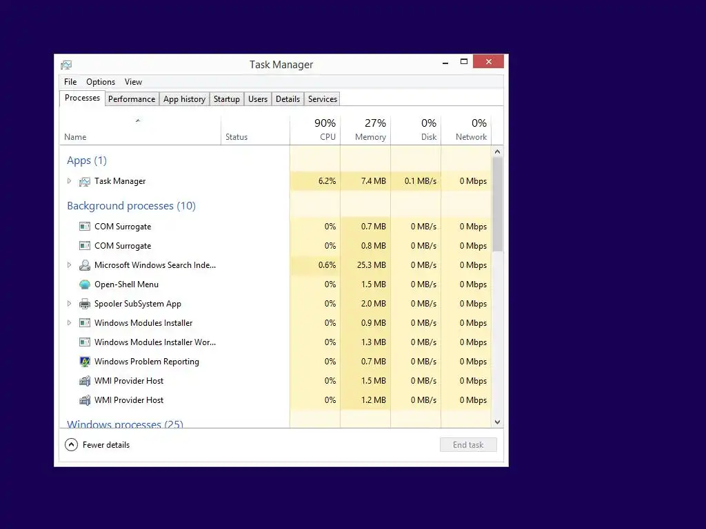Click the 6.2% CPU value for Task Manager

point(327,181)
